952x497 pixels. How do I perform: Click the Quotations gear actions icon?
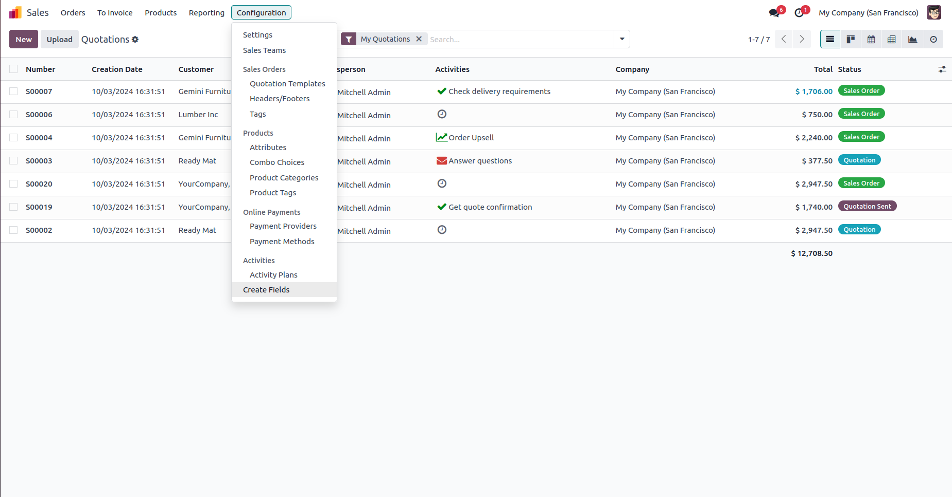pyautogui.click(x=135, y=40)
